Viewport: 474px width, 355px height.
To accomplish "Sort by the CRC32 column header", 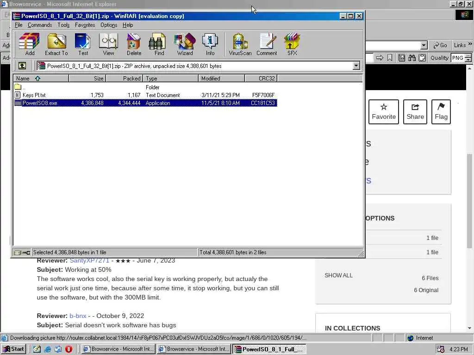I will point(261,79).
